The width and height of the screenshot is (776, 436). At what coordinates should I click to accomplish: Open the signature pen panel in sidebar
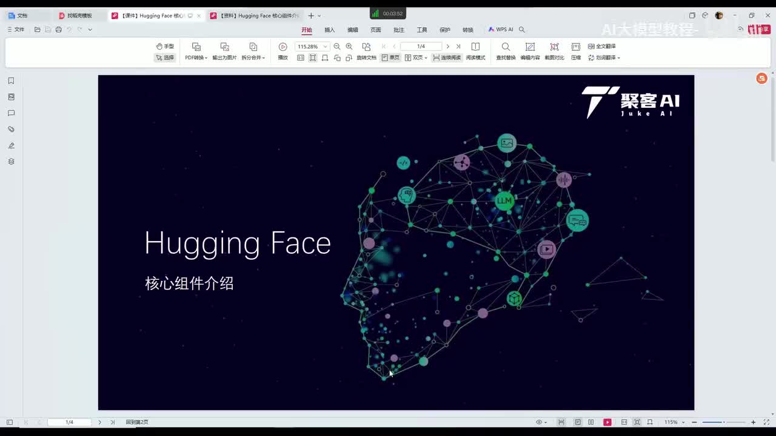(x=11, y=145)
